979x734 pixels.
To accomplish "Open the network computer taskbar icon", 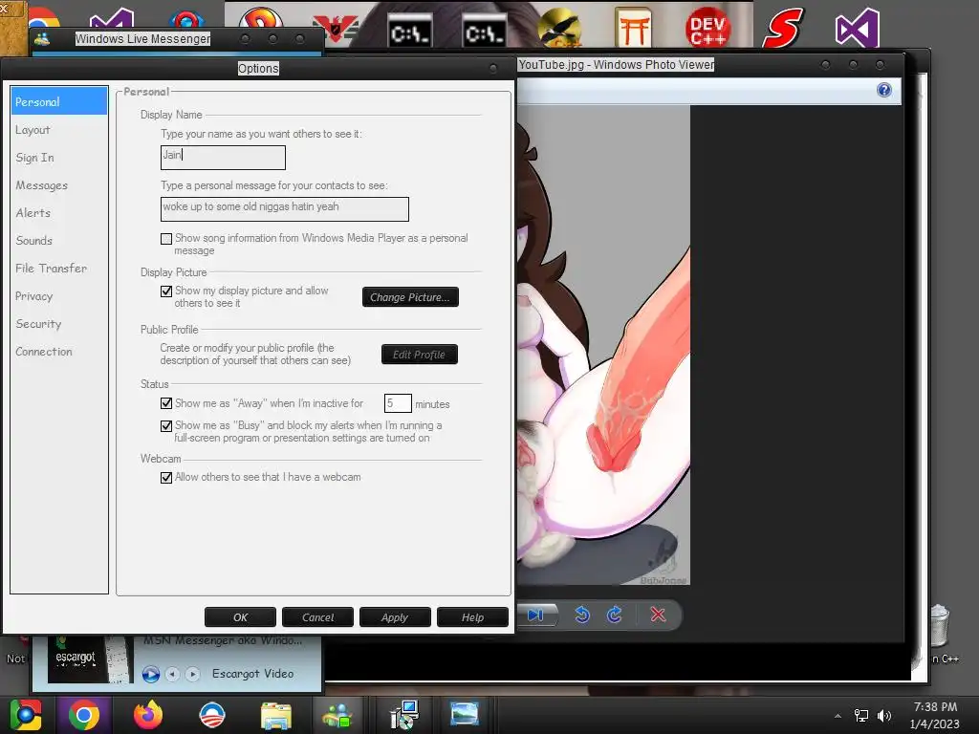I will tap(404, 715).
